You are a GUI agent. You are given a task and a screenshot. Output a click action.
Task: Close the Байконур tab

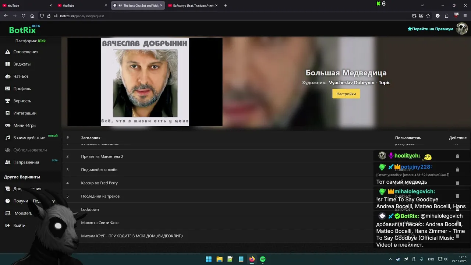[216, 6]
